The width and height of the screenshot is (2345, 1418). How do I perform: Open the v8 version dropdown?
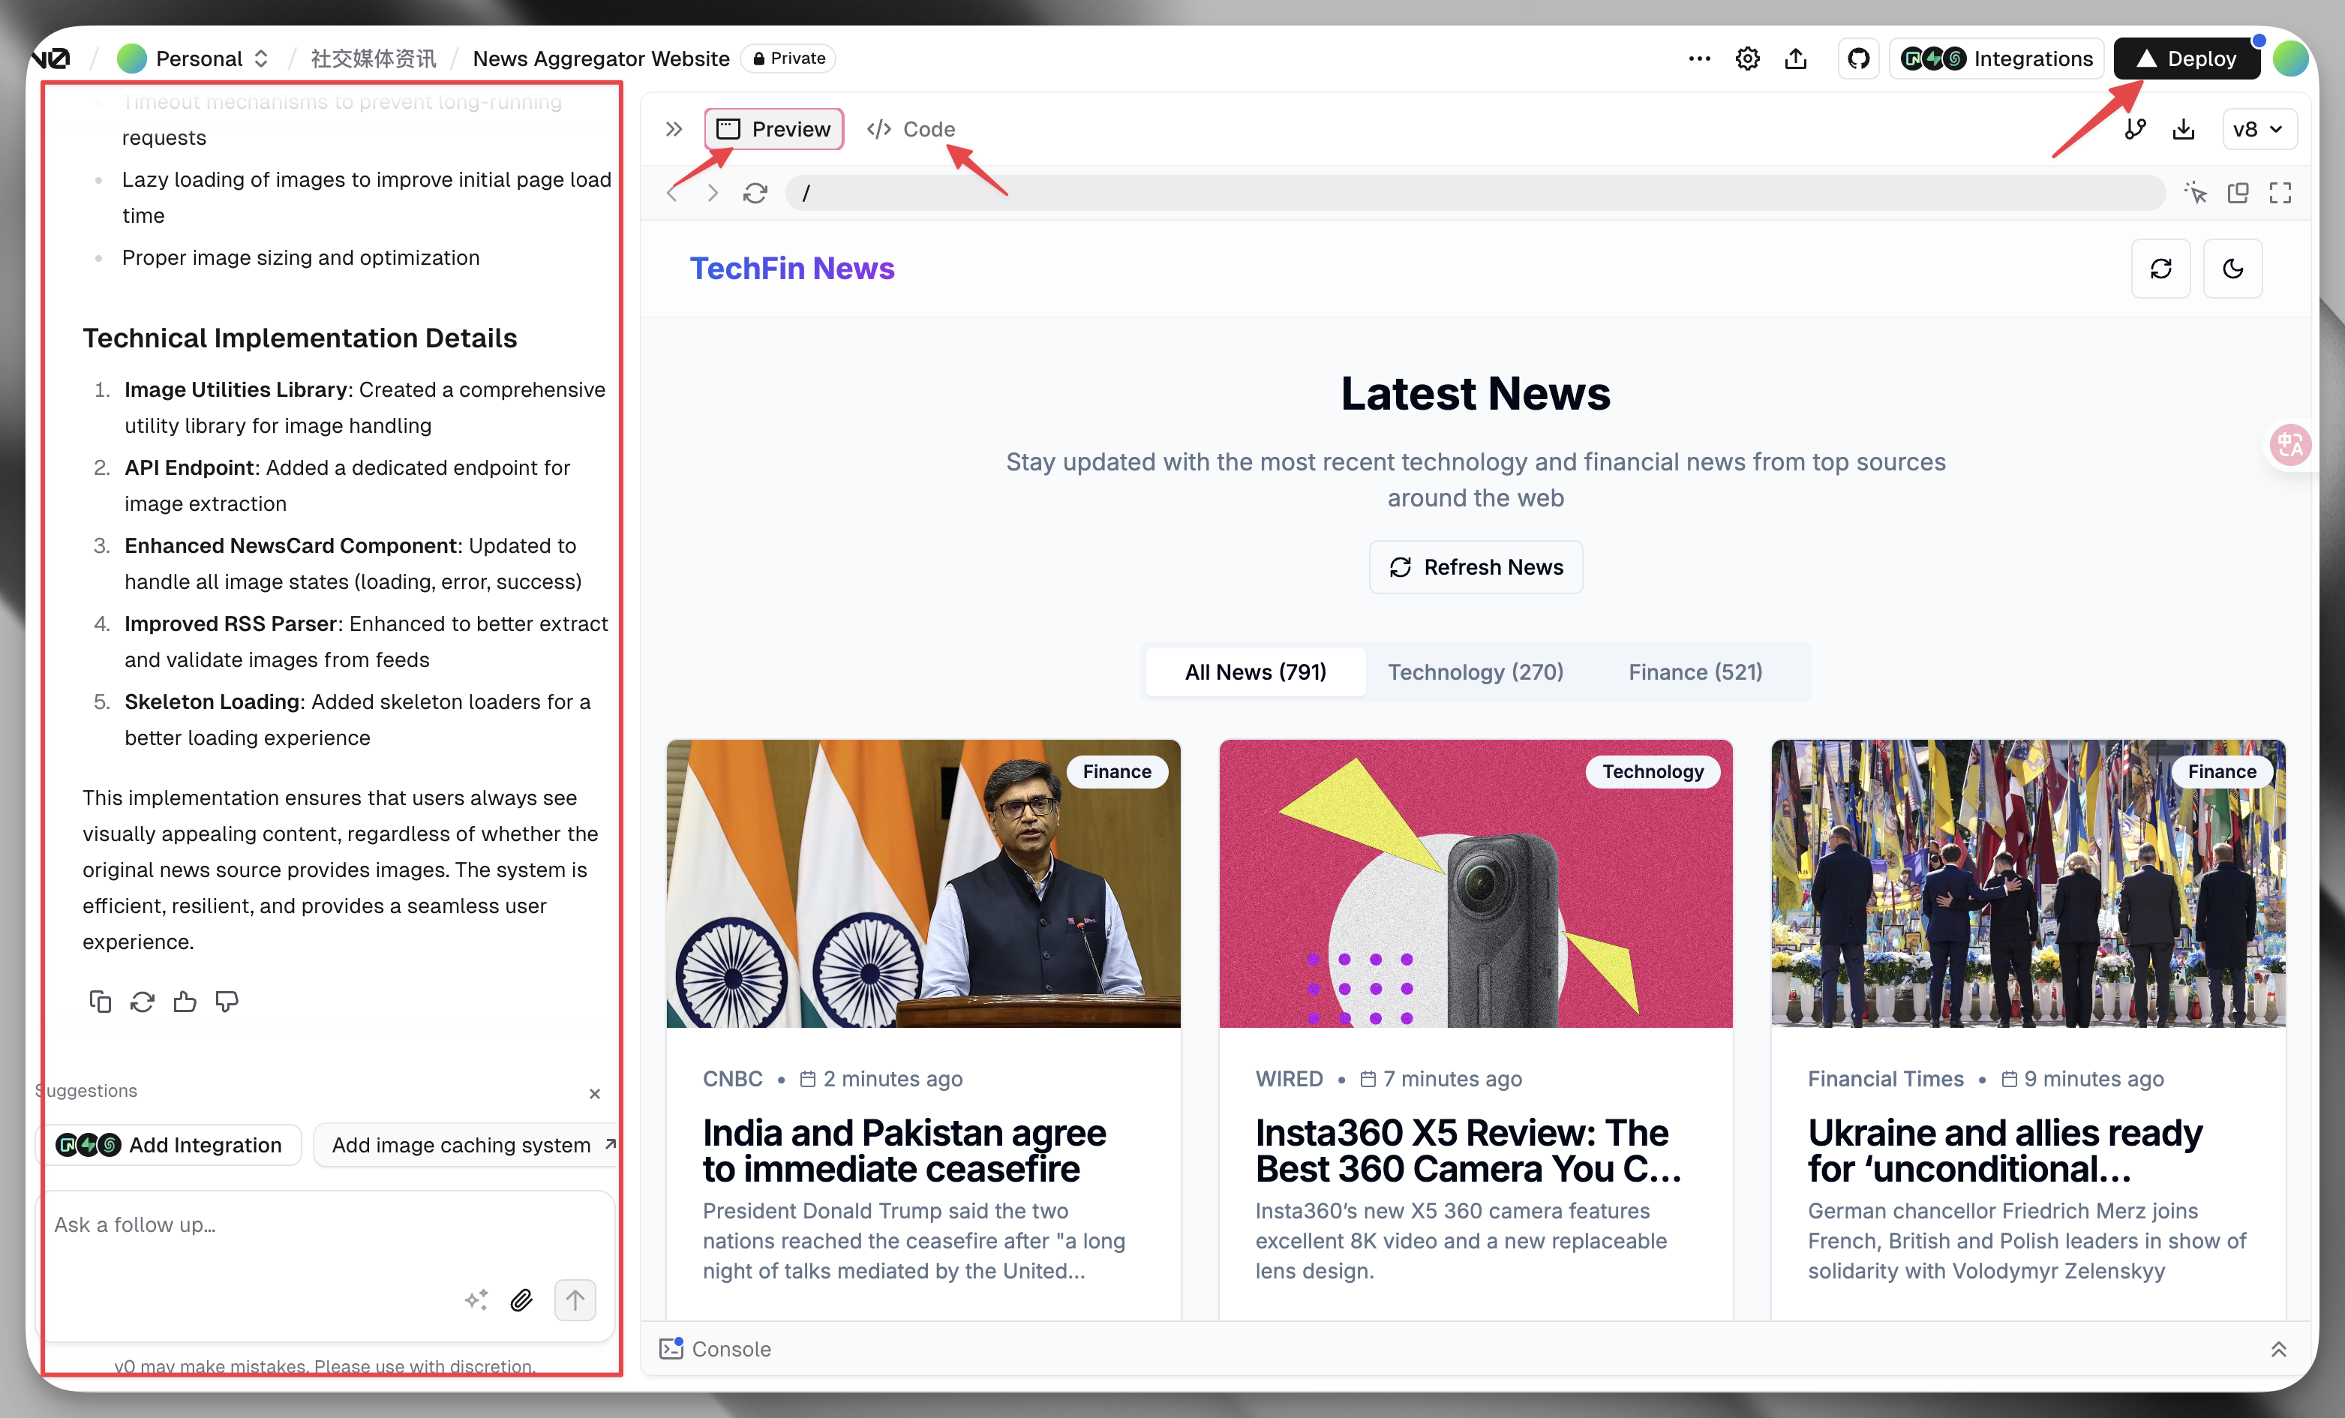click(x=2259, y=130)
